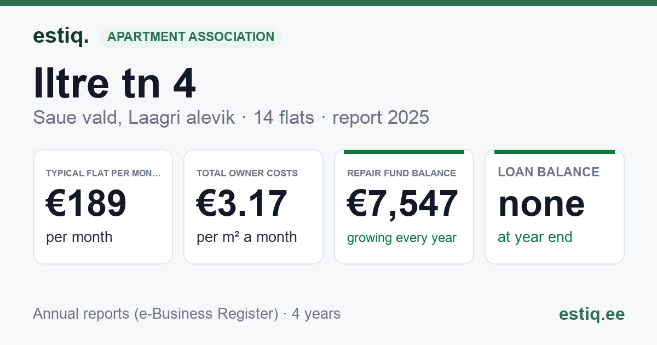Click the €7,547 value
This screenshot has width=657, height=345.
pos(402,203)
